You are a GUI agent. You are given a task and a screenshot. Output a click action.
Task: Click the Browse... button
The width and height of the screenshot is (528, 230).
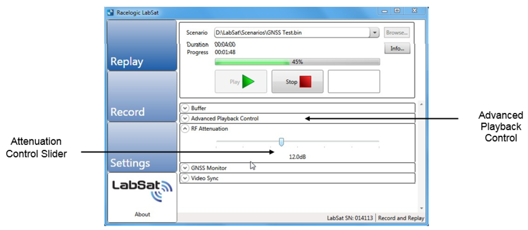(397, 33)
